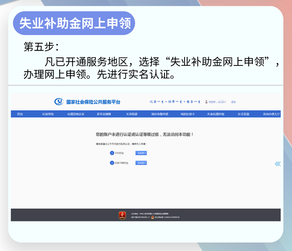The height and width of the screenshot is (251, 292).
Task: Click the SI social insurance platform logo
Action: click(59, 102)
